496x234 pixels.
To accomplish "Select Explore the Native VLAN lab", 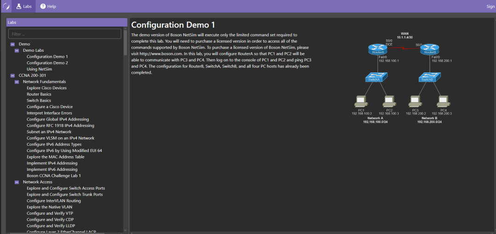I will [x=49, y=207].
